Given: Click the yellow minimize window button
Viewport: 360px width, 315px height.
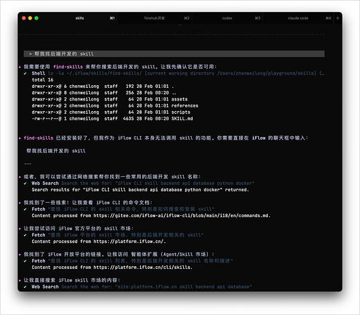Looking at the screenshot, I should tap(30, 18).
